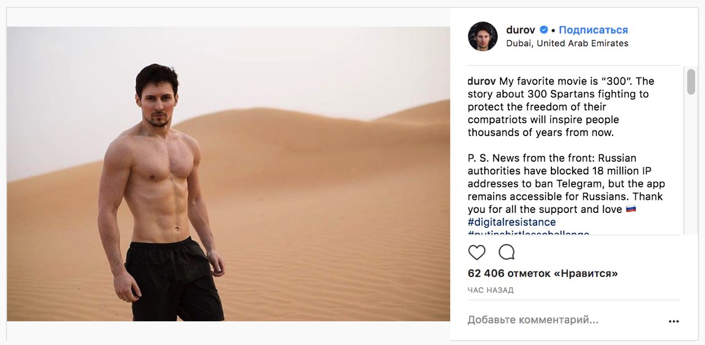Click the durov username starting the caption
Viewport: 705px width, 345px height.
482,81
